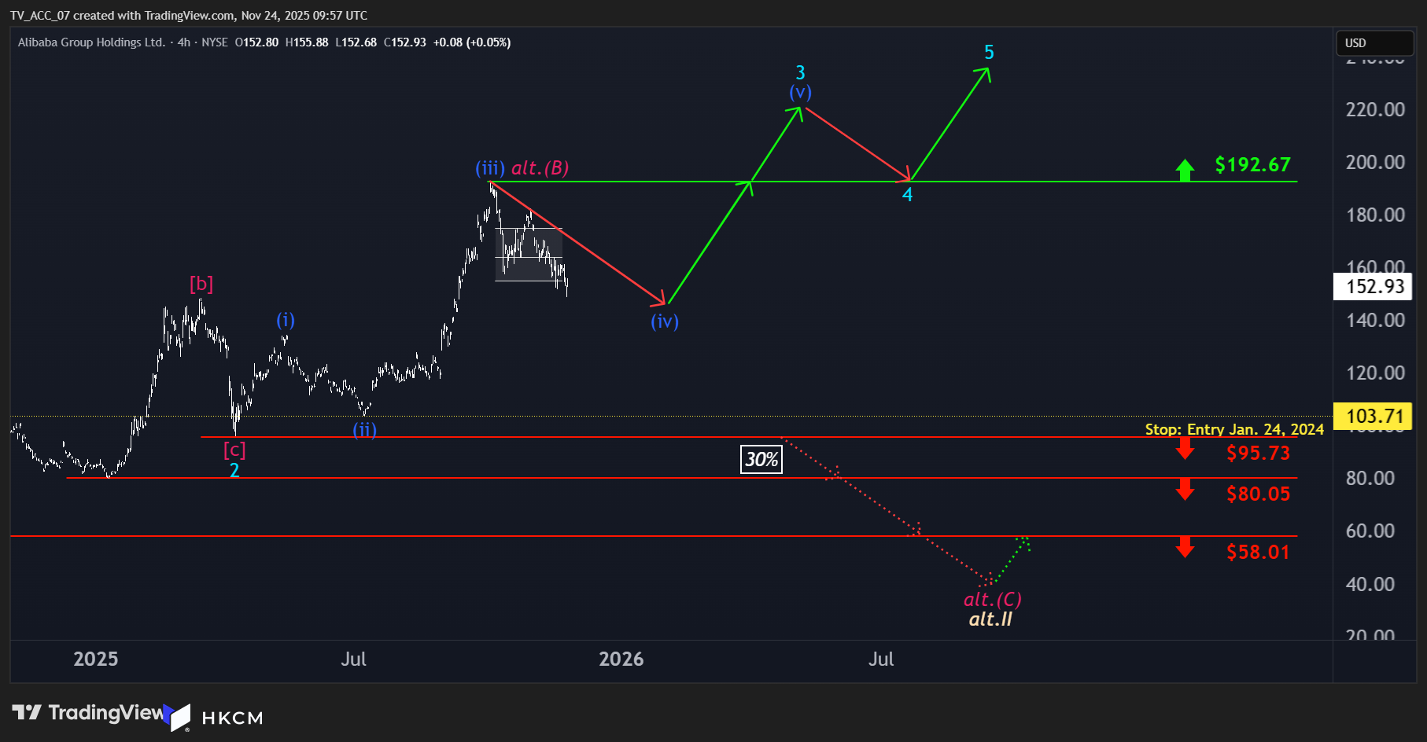Click the Jul label before 2026
Screen dimensions: 1427x742
pyautogui.click(x=353, y=659)
